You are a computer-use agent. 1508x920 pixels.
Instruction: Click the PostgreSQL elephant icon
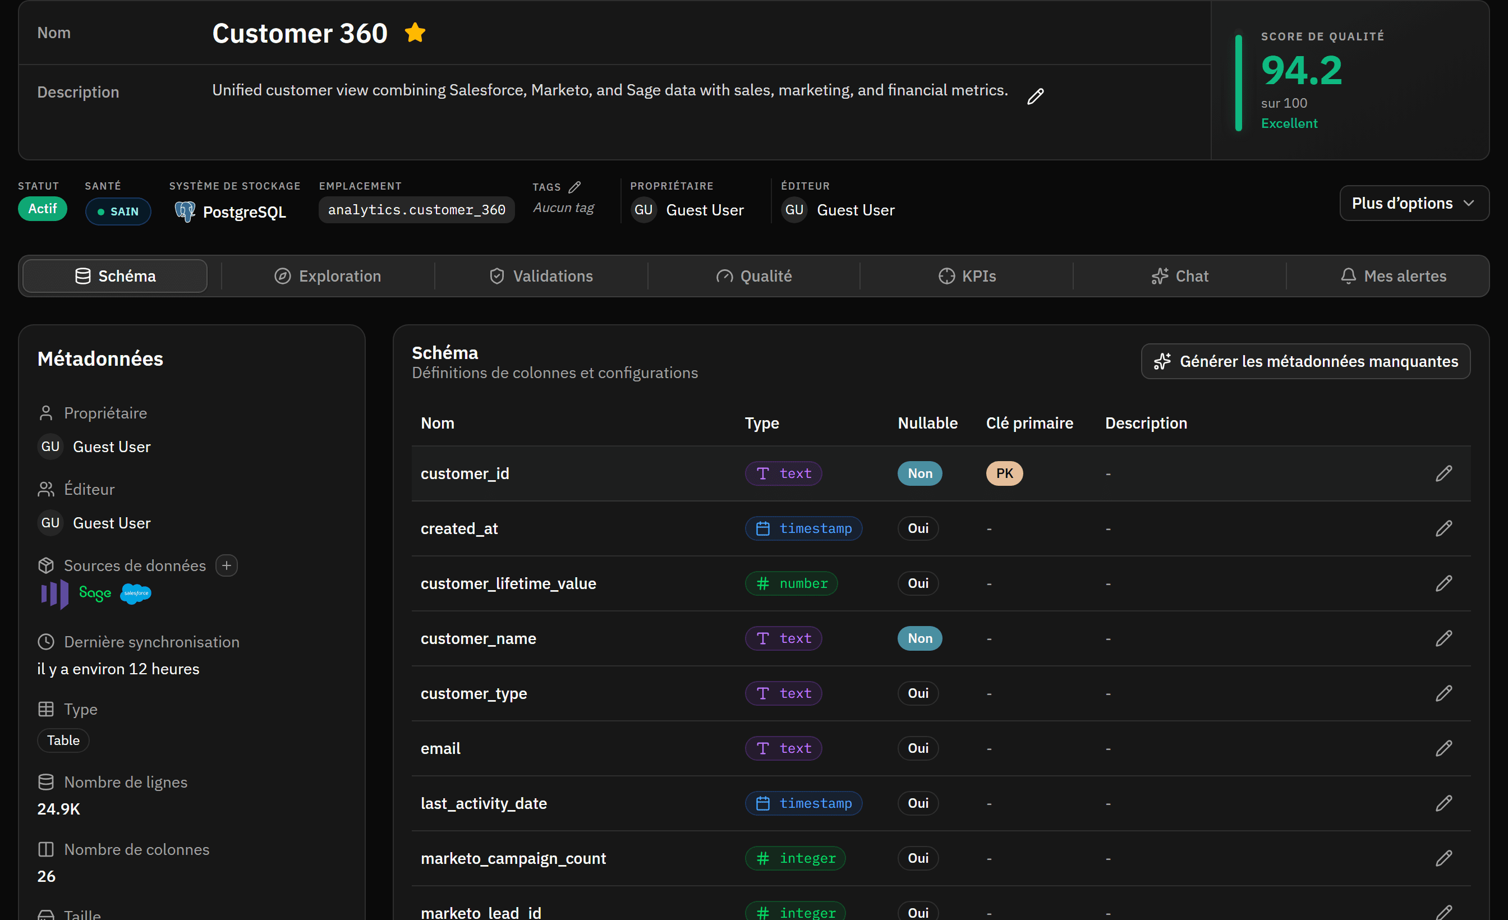(x=185, y=212)
